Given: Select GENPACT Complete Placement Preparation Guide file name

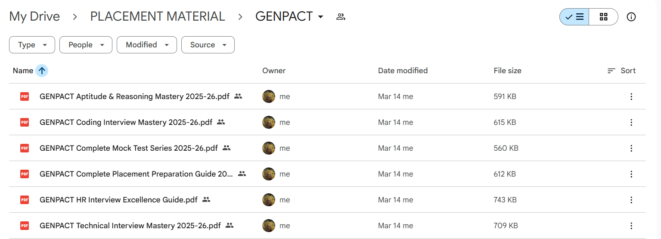Looking at the screenshot, I should [136, 174].
